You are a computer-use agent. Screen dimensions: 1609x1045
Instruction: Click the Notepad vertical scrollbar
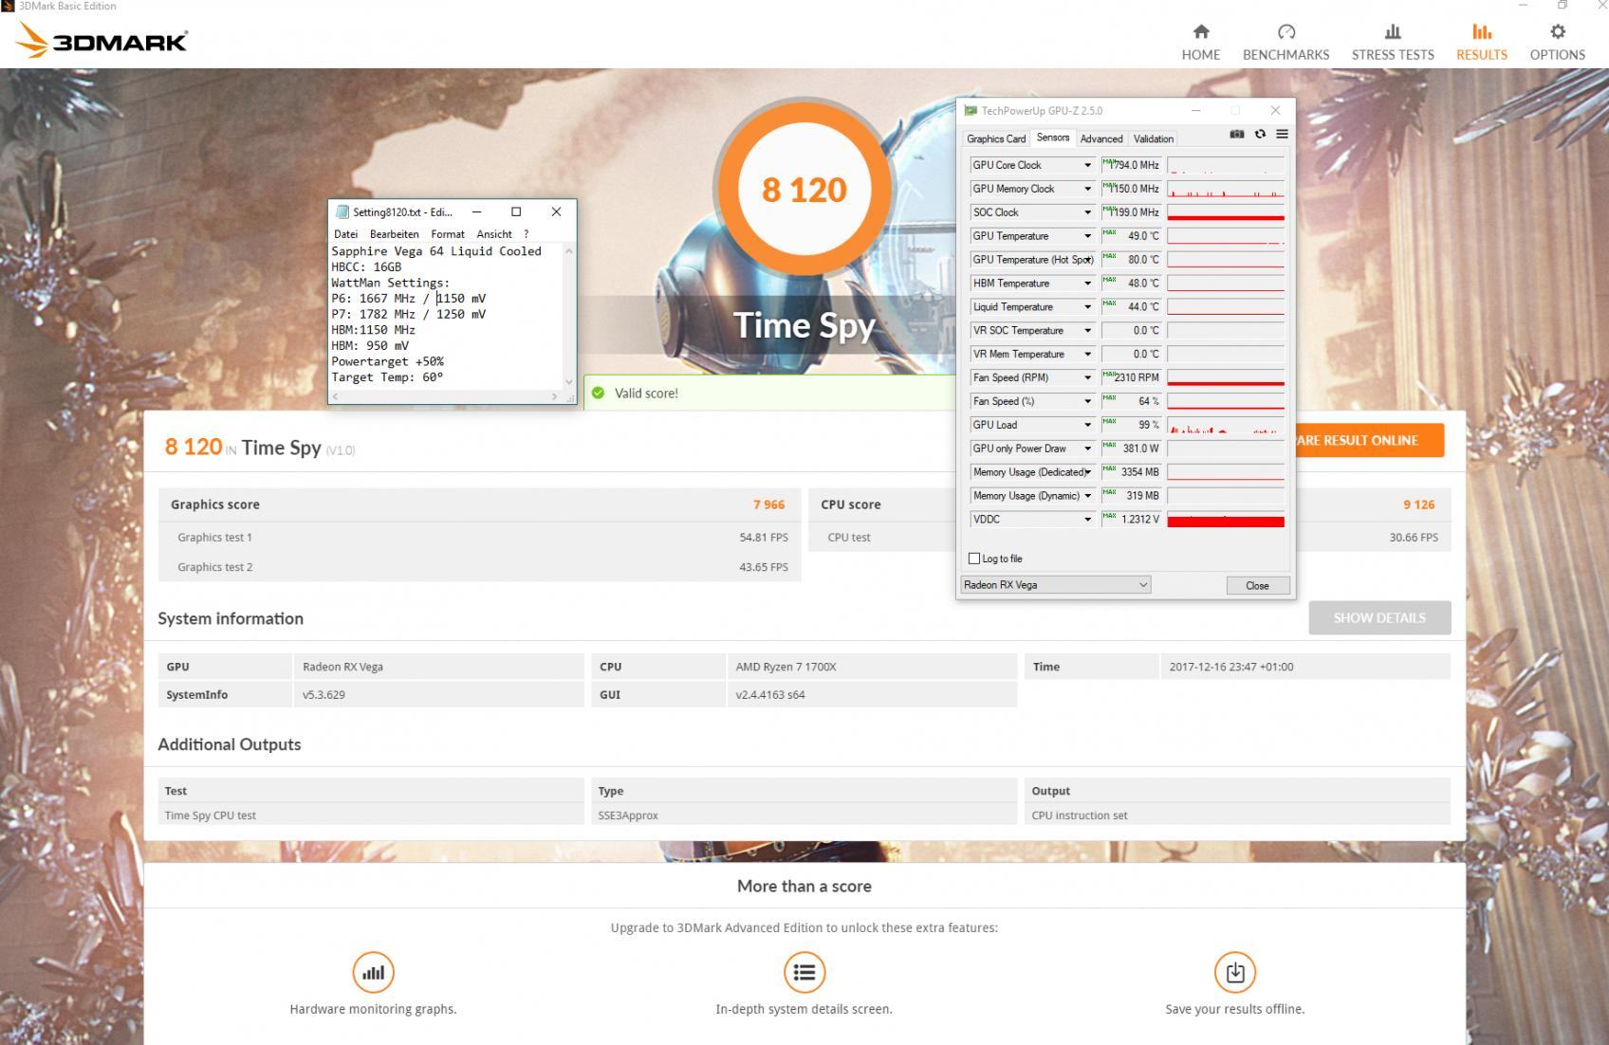click(x=569, y=316)
